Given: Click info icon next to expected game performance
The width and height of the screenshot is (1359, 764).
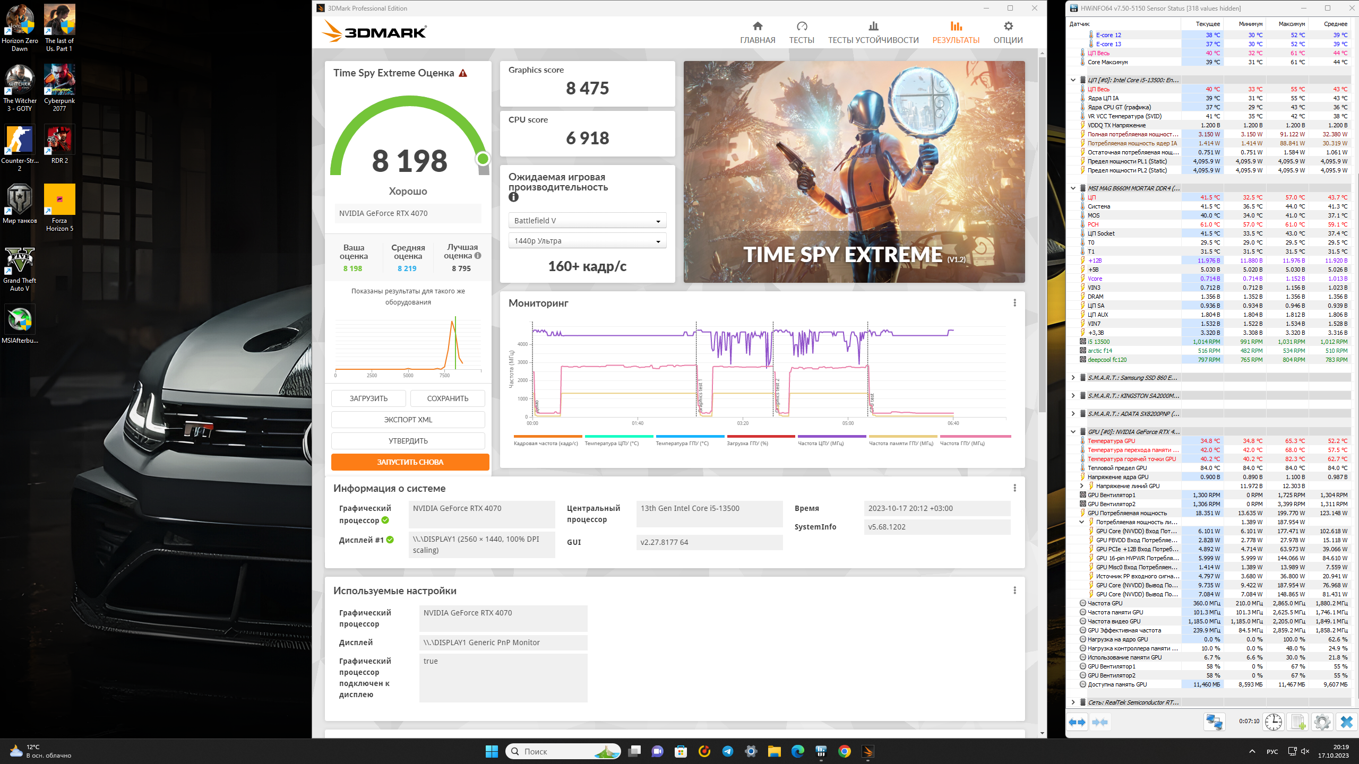Looking at the screenshot, I should [513, 197].
